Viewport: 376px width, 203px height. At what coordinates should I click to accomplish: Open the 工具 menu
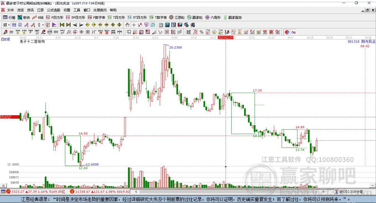[x=77, y=10]
